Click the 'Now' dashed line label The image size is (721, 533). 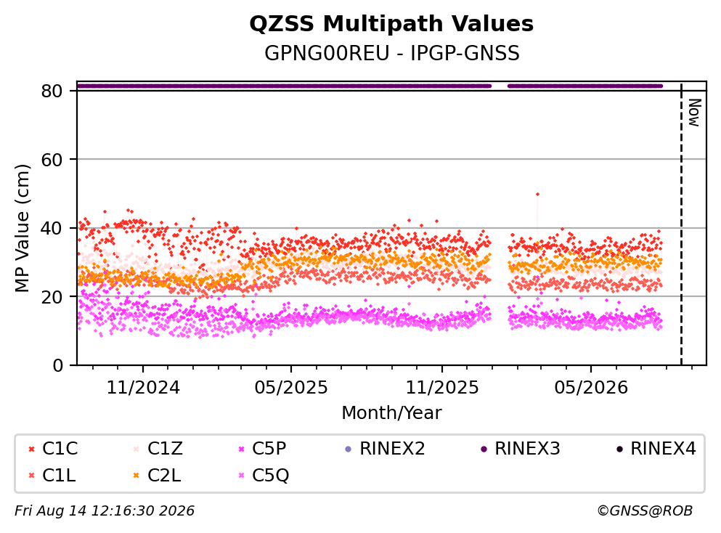click(x=694, y=113)
